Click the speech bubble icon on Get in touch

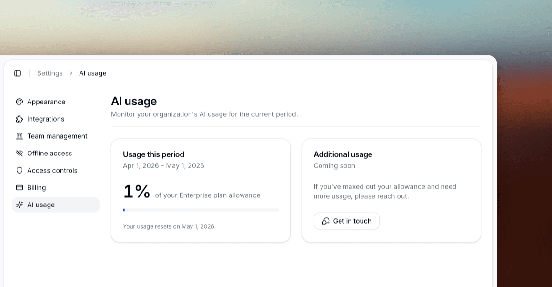pyautogui.click(x=326, y=221)
